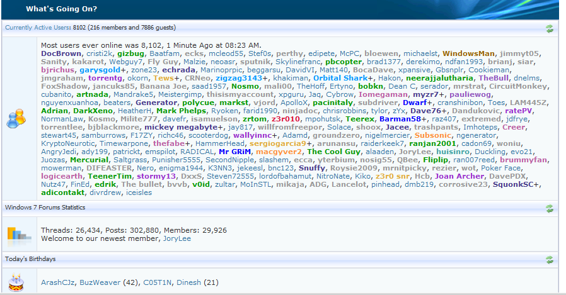Open newest member JoryLee in statistics
The width and height of the screenshot is (566, 295).
pos(177,238)
